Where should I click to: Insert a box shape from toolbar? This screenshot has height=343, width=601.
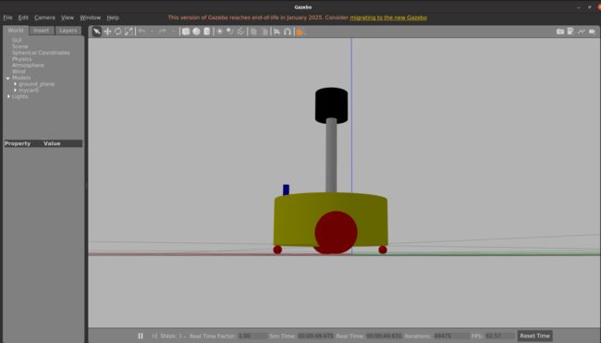tap(186, 31)
